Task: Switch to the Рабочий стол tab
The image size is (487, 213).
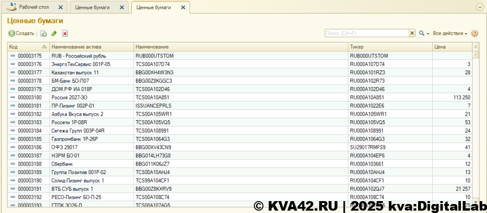Action: click(x=33, y=8)
